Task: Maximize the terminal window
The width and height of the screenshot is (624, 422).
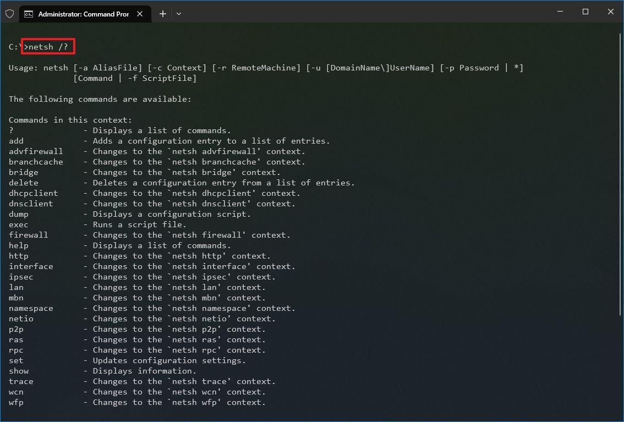Action: click(585, 12)
